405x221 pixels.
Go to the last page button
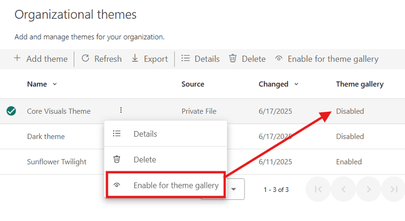(394, 189)
